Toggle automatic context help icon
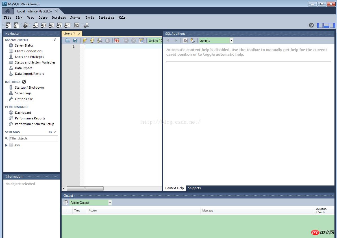The image size is (337, 238). coord(193,40)
